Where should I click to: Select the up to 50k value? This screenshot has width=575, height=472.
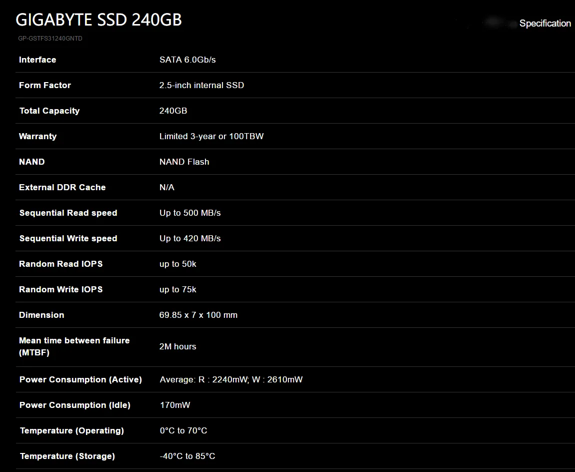point(177,264)
